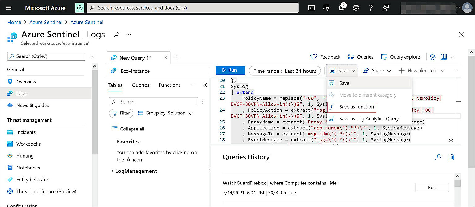Viewport: 475px width, 207px height.
Task: Open the Cloud Shell terminal icon
Action: click(311, 8)
